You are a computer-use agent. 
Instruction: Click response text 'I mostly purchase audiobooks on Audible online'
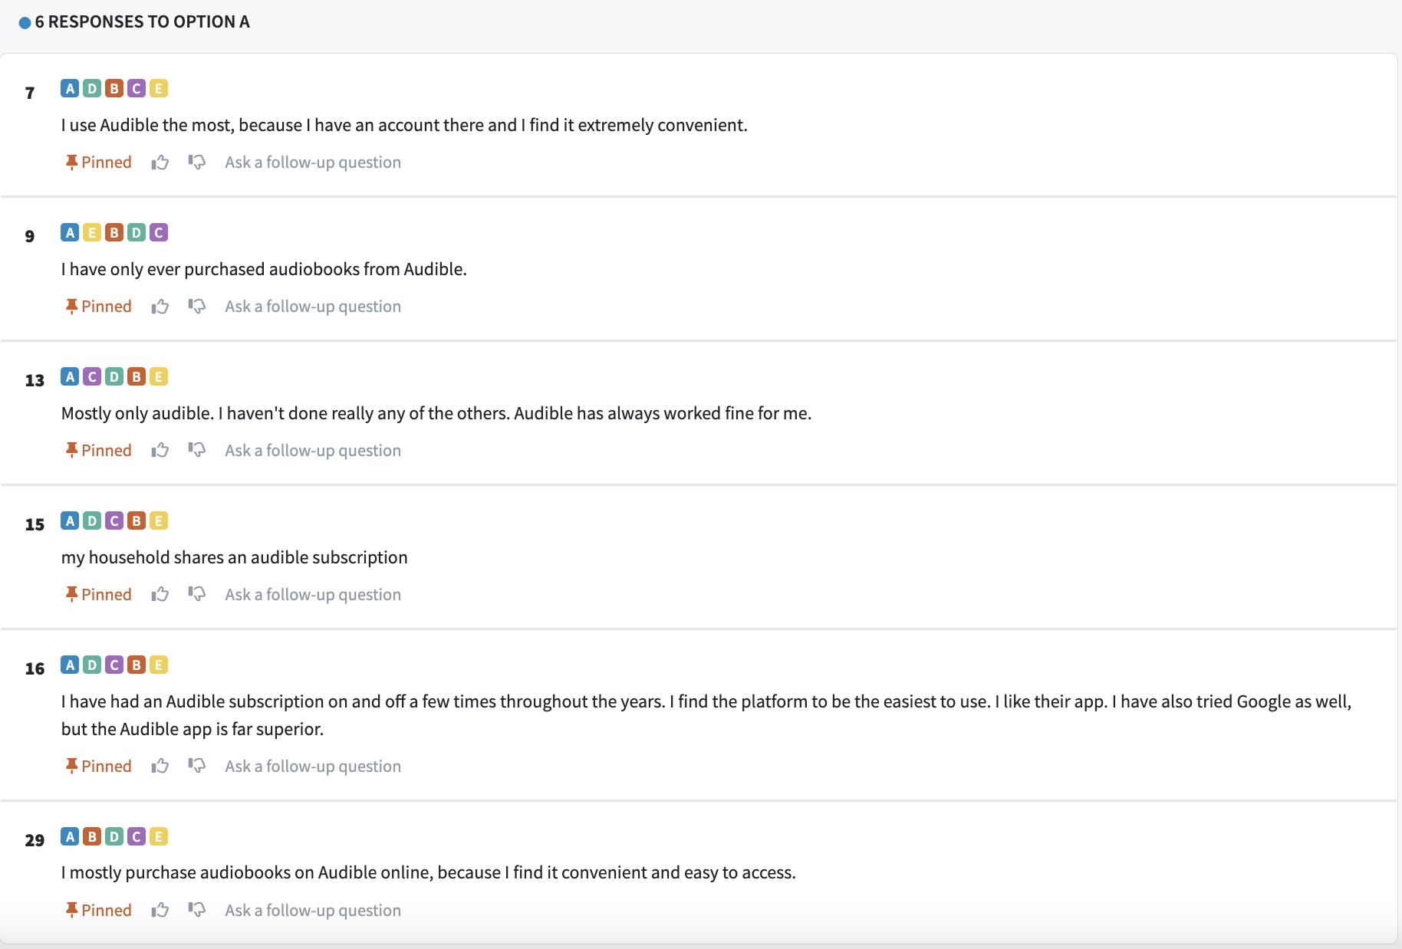click(x=429, y=872)
